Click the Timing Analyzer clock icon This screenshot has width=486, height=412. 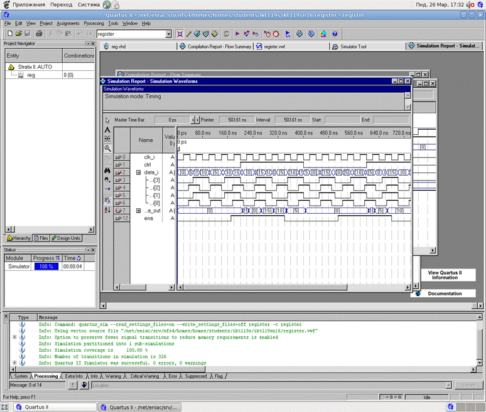pos(267,34)
